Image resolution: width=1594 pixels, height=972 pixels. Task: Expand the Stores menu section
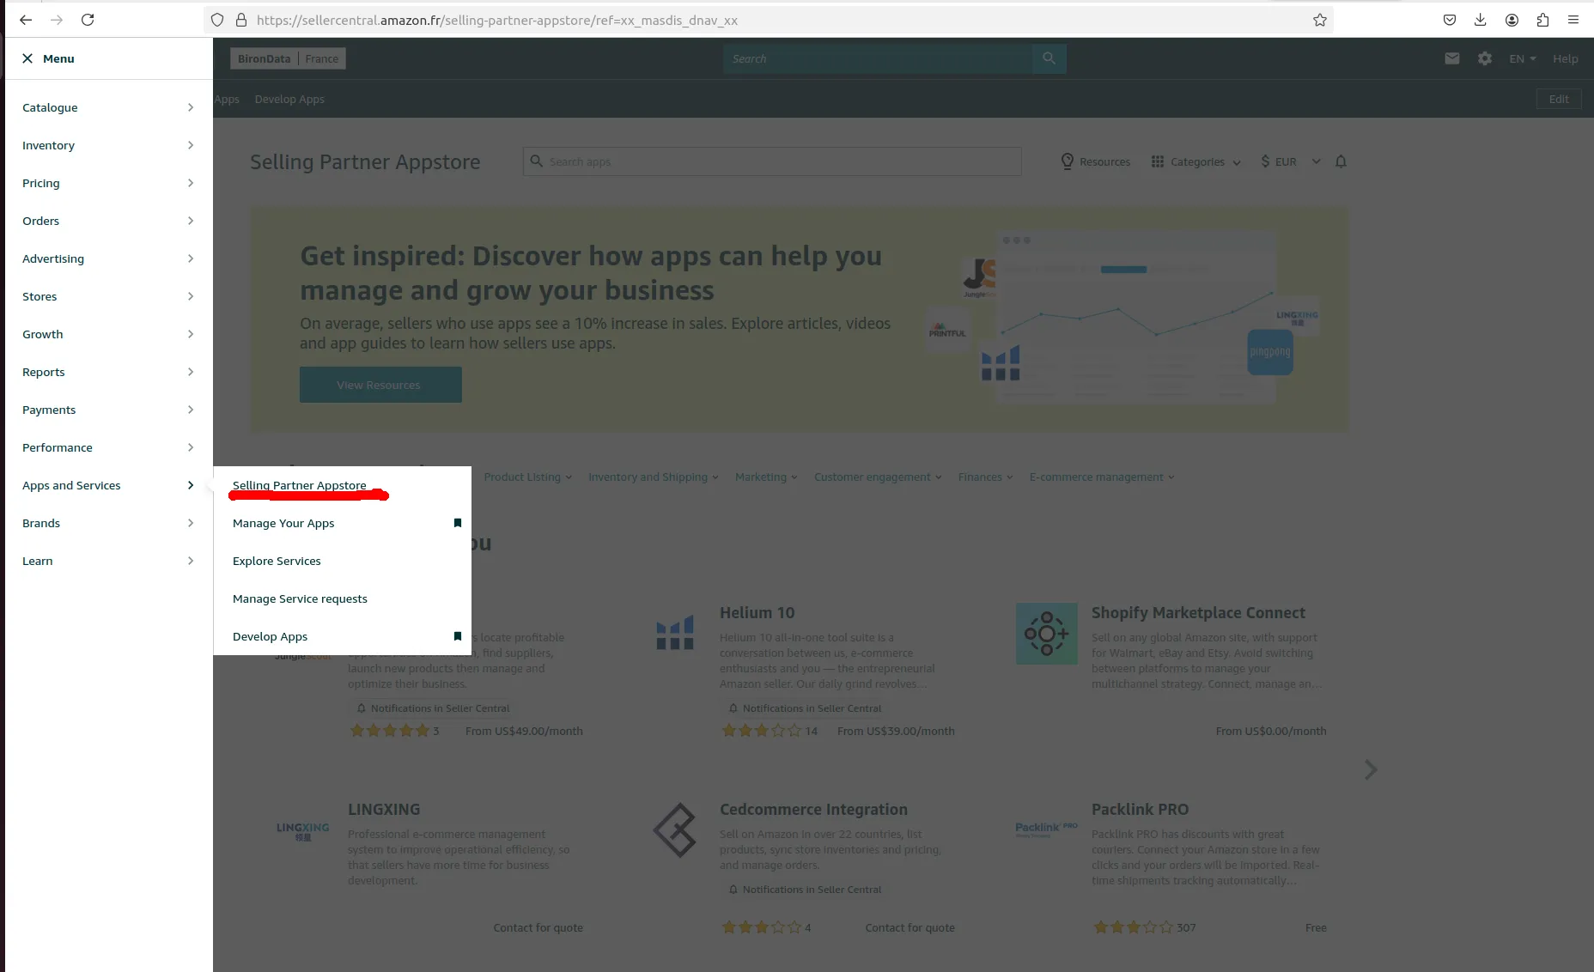108,296
